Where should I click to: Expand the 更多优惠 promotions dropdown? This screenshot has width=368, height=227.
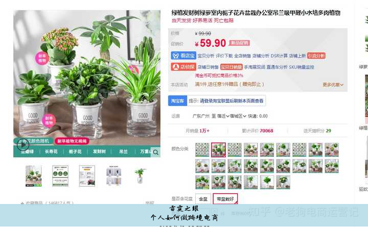pyautogui.click(x=333, y=84)
